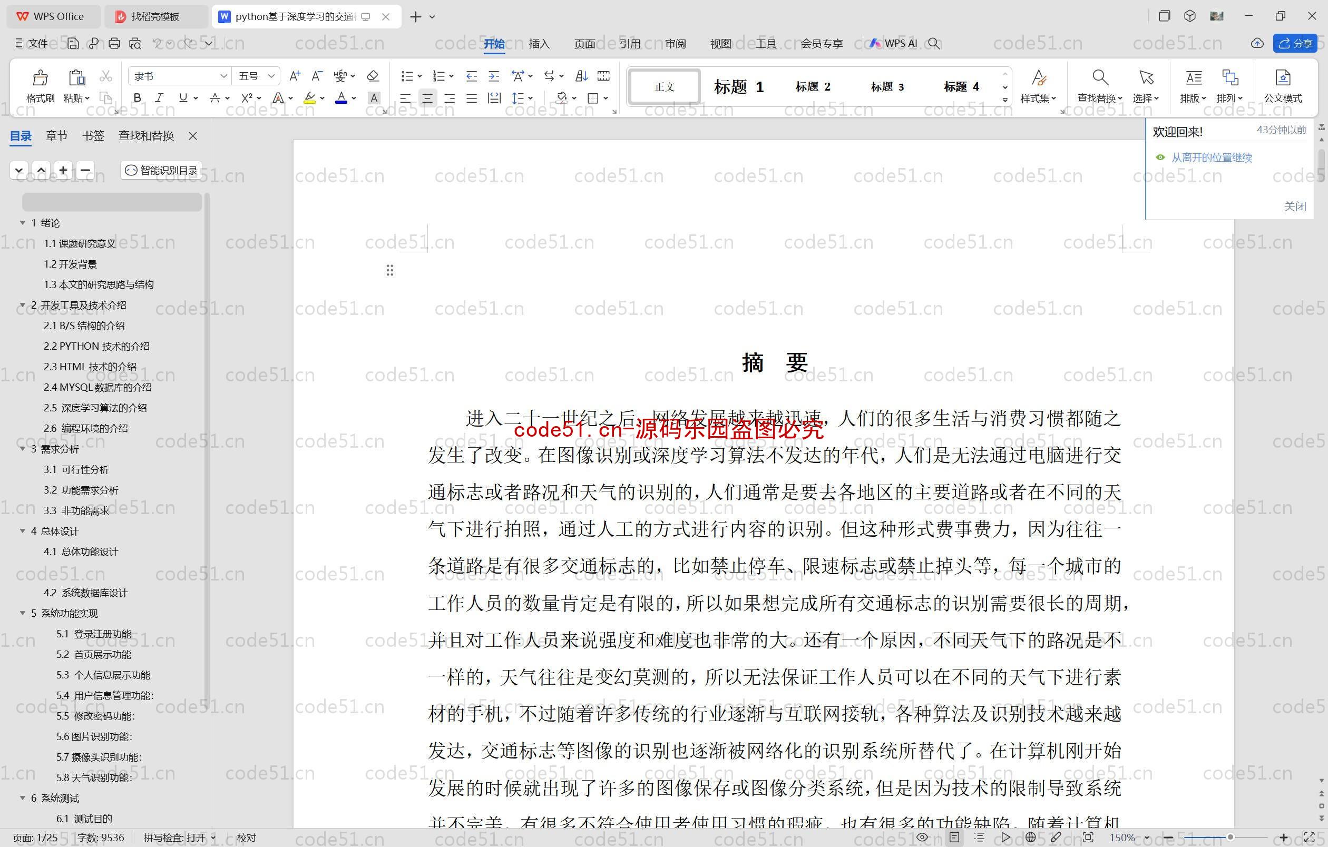
Task: Click the zoom slider handle
Action: 1230,837
